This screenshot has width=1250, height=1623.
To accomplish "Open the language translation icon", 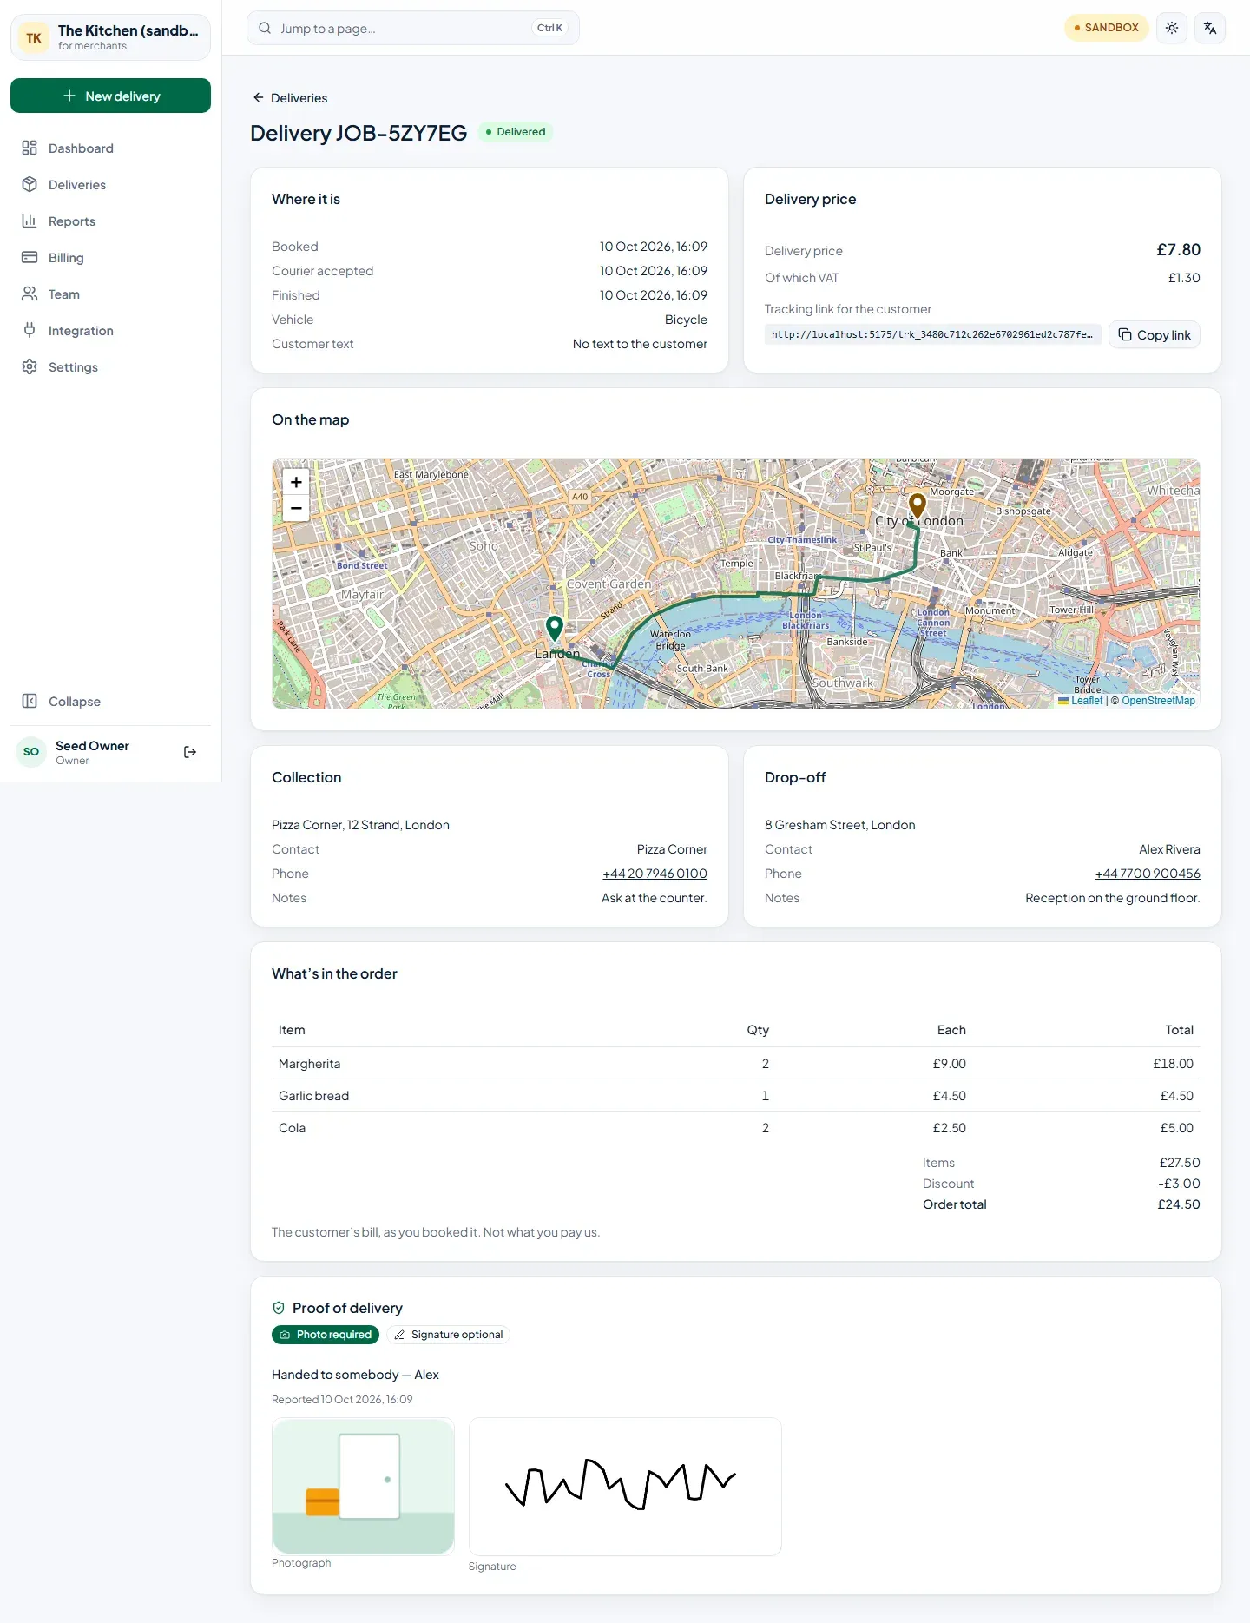I will (x=1210, y=28).
